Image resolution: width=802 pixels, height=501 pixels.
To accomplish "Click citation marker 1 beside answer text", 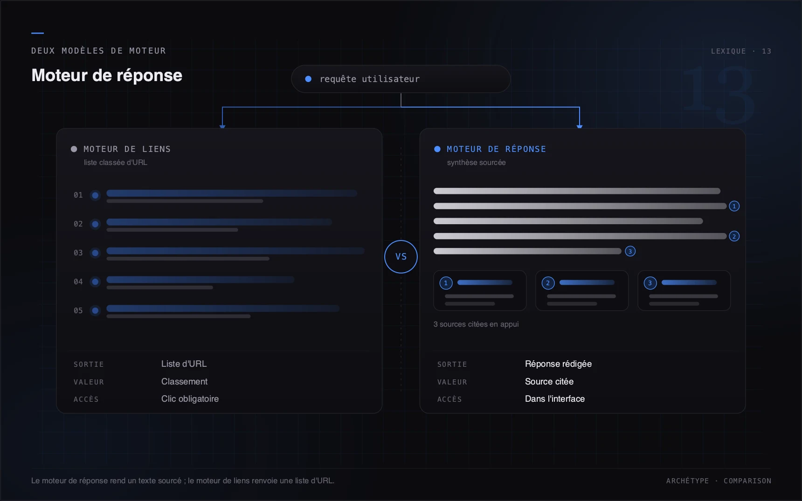I will [x=734, y=206].
